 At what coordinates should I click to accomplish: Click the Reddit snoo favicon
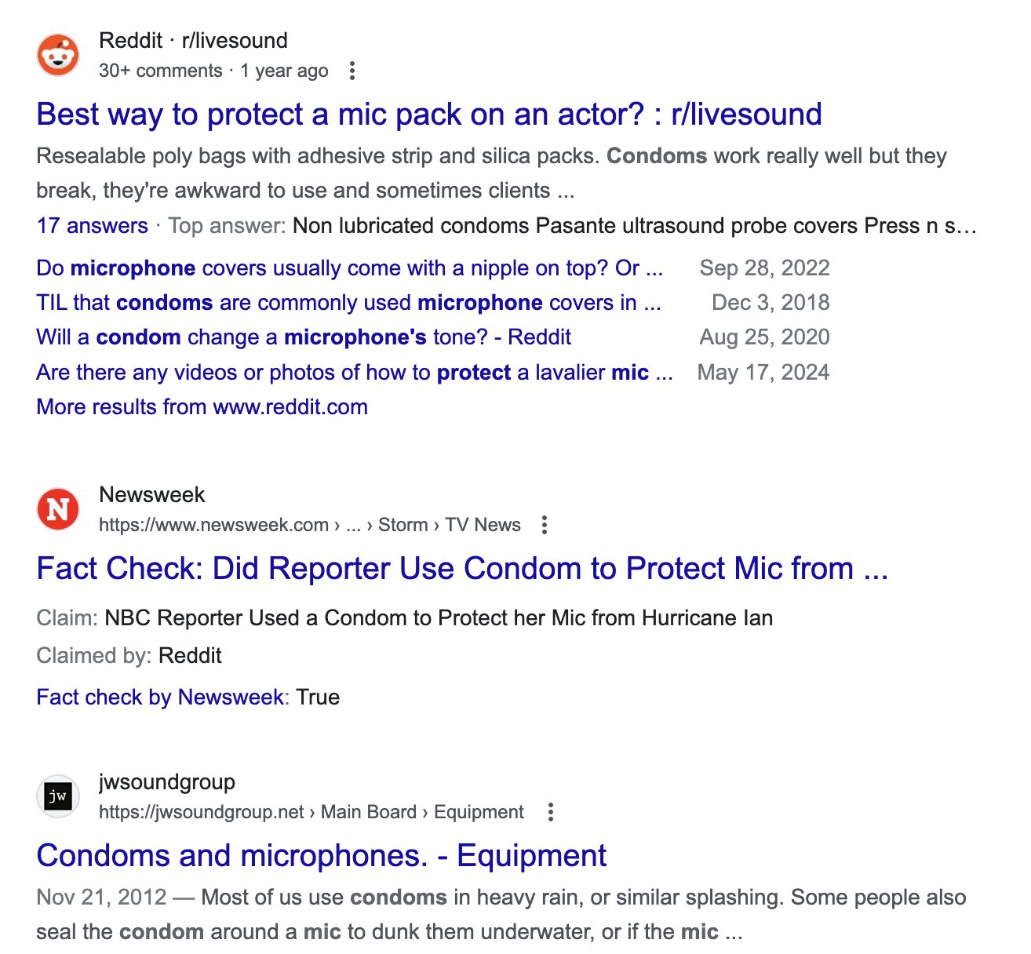click(x=58, y=55)
